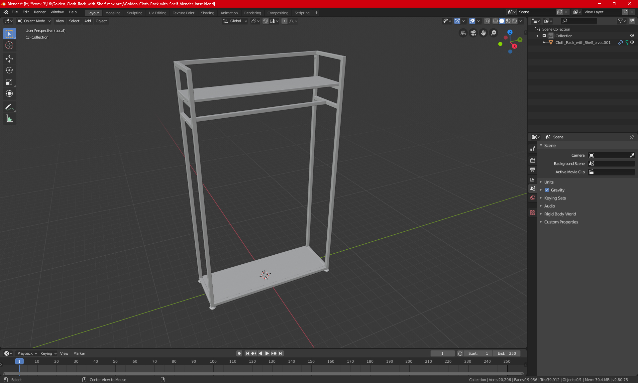Click the Object Mode dropdown

34,21
